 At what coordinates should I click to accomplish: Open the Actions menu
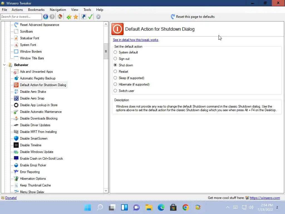17,10
